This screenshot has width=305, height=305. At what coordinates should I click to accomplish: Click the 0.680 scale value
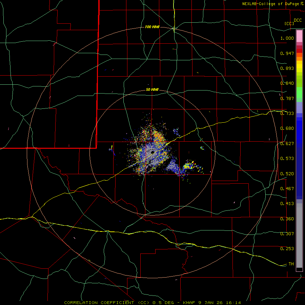[287, 128]
